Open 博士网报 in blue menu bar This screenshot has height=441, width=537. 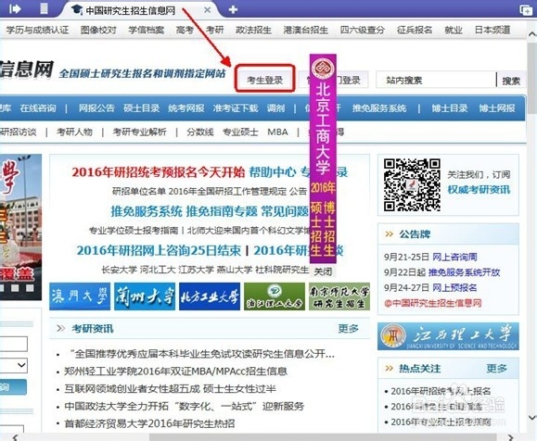[497, 108]
